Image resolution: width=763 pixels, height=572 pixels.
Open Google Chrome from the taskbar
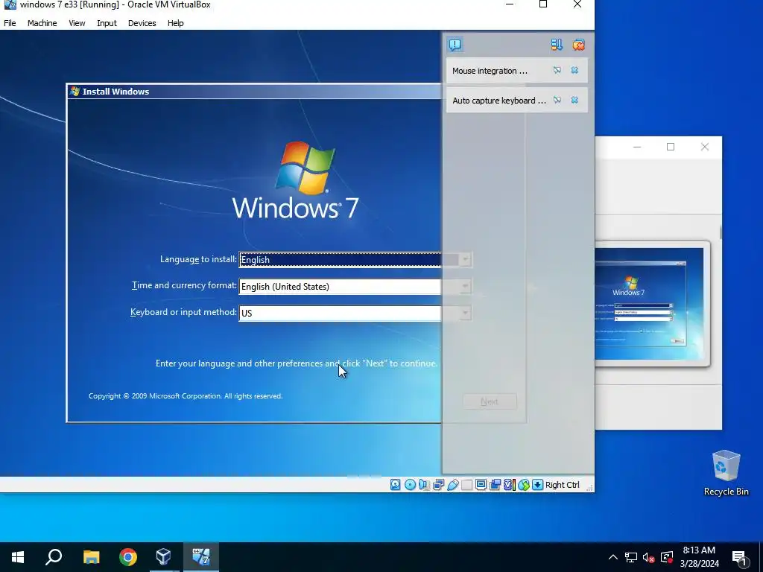tap(128, 557)
